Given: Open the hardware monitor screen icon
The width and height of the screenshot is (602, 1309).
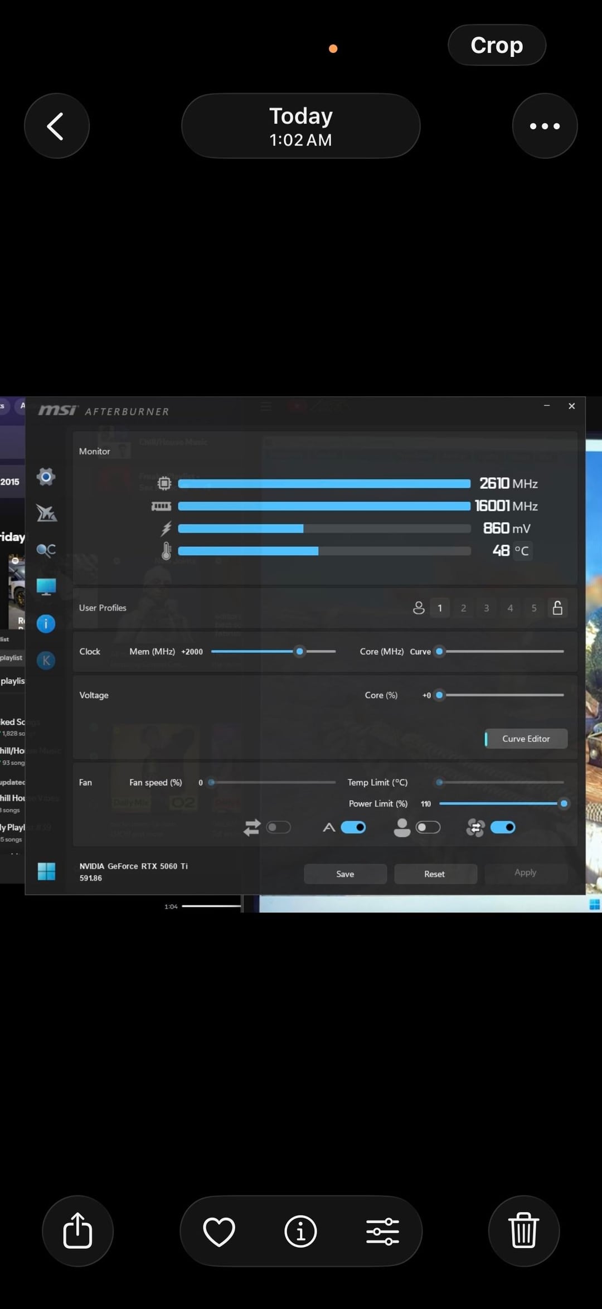Looking at the screenshot, I should tap(46, 586).
